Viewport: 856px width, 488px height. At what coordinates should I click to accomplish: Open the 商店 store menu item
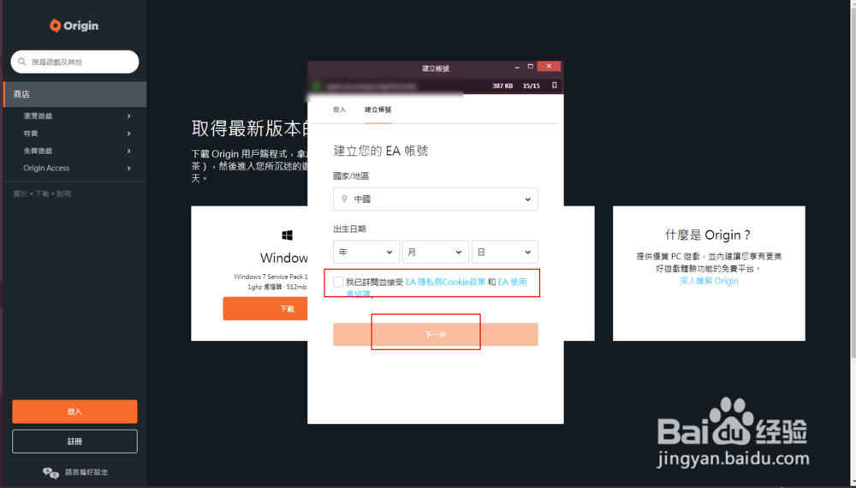74,94
